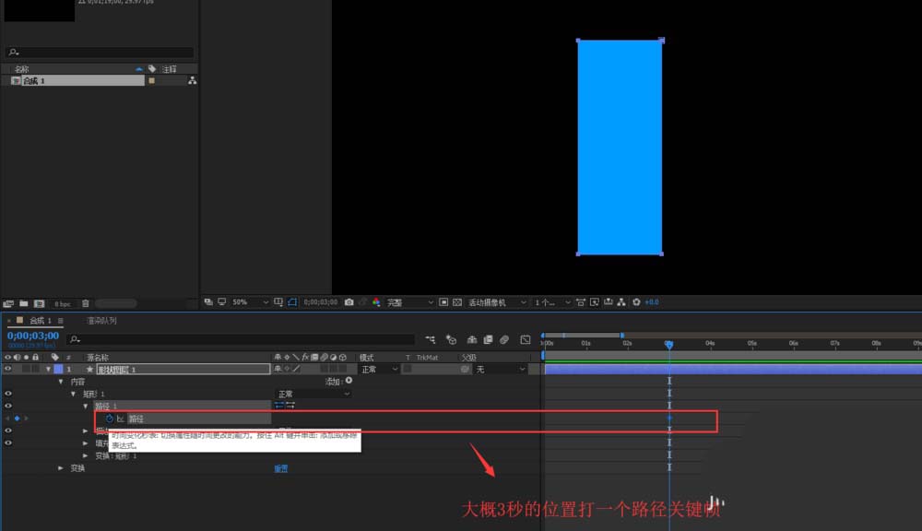Click the viewer timecode 0;00;03;00
The width and height of the screenshot is (922, 531).
coord(321,302)
